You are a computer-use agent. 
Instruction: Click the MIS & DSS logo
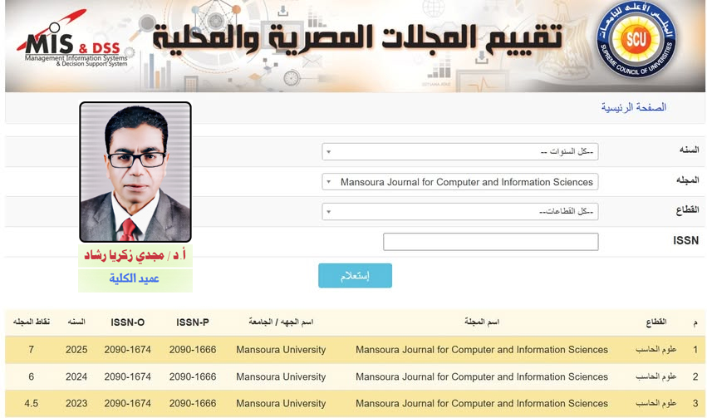pyautogui.click(x=73, y=39)
